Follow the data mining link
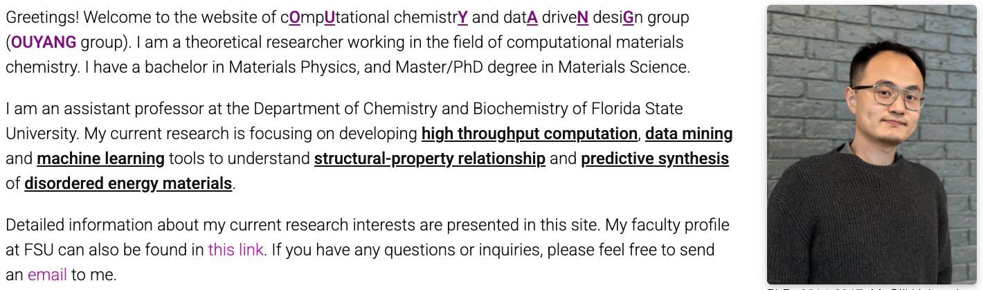 coord(689,134)
